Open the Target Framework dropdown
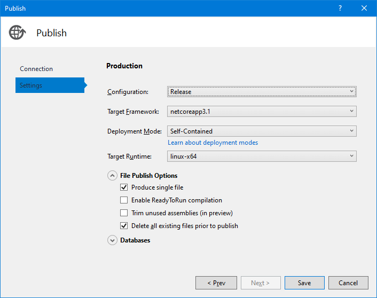Screen dimensions: 377x298 262,112
